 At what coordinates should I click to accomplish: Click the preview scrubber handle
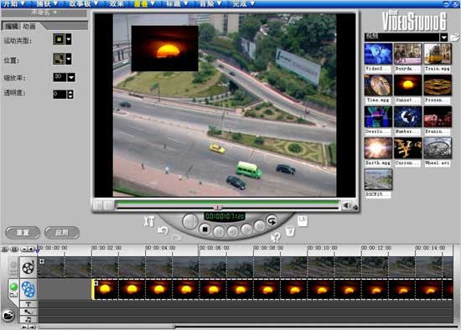[217, 208]
